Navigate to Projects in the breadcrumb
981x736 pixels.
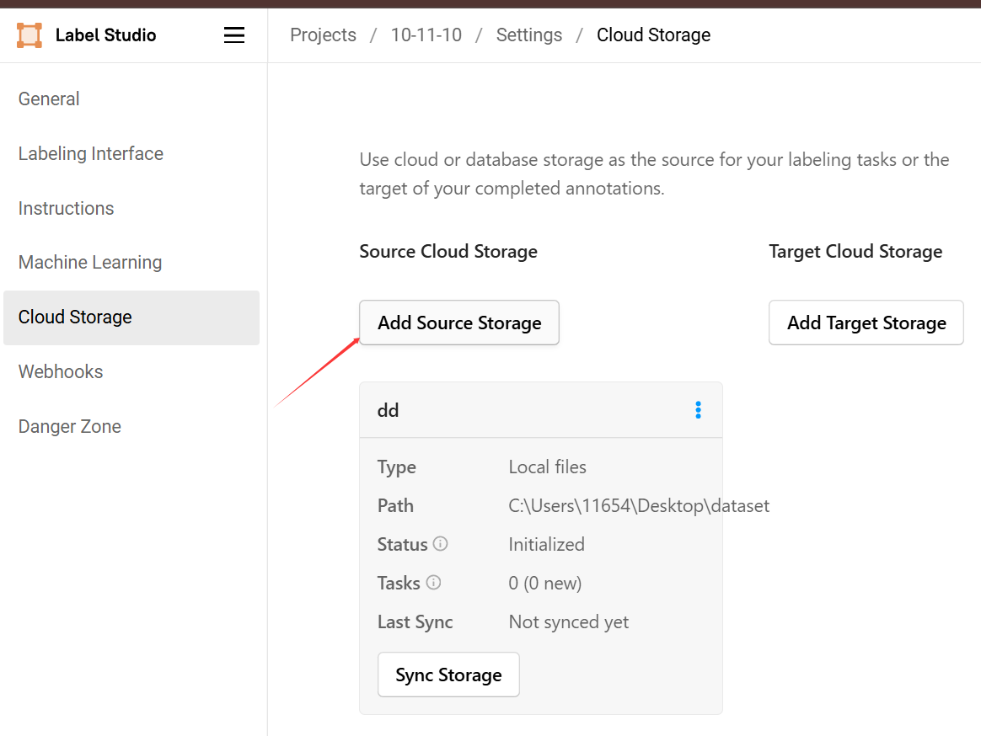(323, 35)
